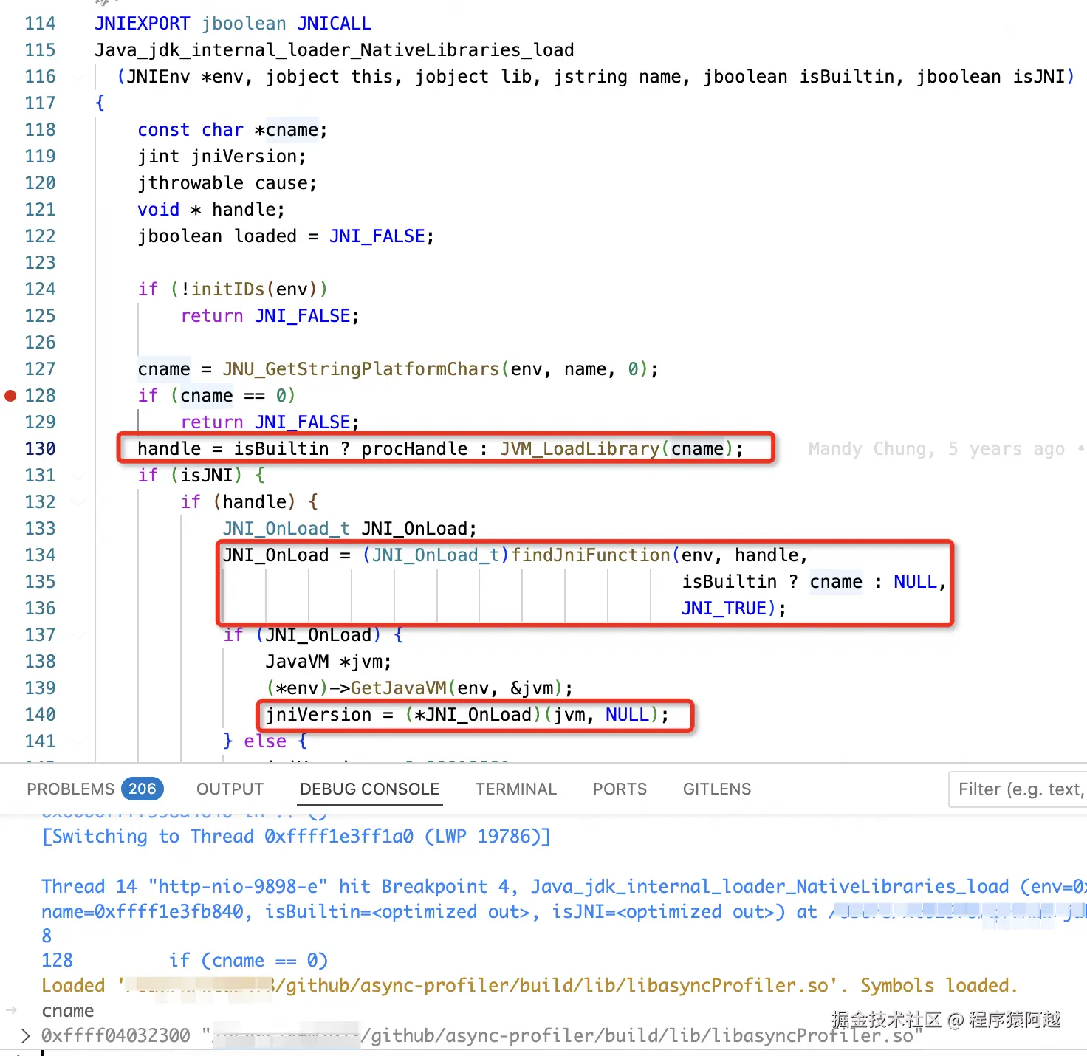
Task: Focus the debug console Filter field
Action: pos(1018,789)
